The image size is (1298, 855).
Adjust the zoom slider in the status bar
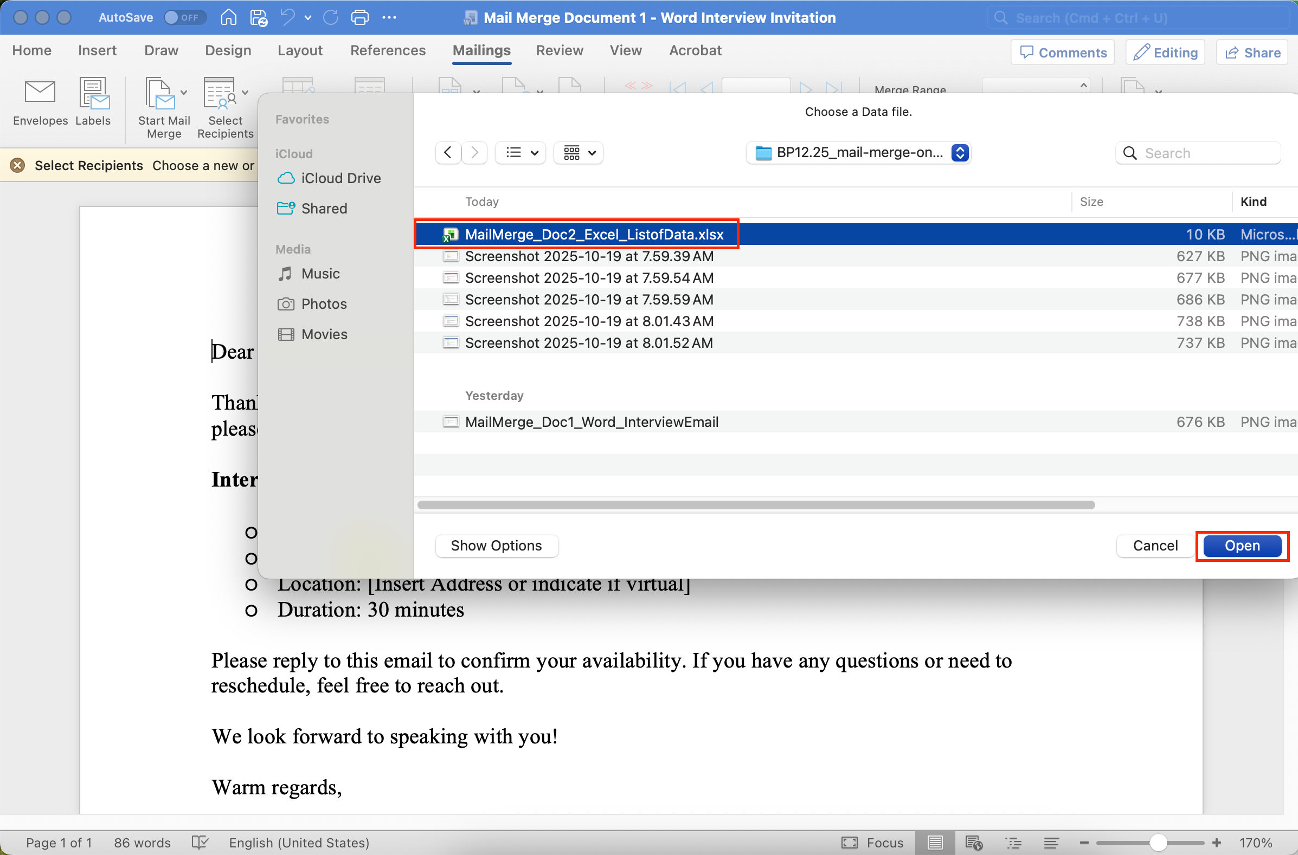pyautogui.click(x=1158, y=843)
